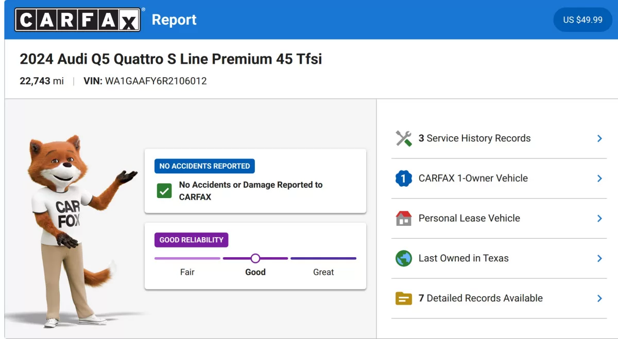Expand Personal Lease Vehicle chevron

599,218
